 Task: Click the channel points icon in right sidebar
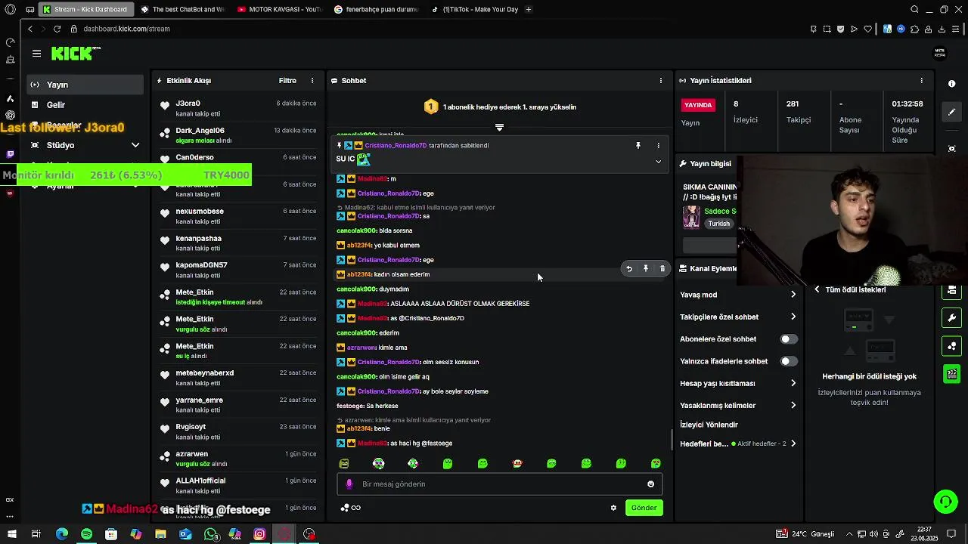[x=952, y=346]
